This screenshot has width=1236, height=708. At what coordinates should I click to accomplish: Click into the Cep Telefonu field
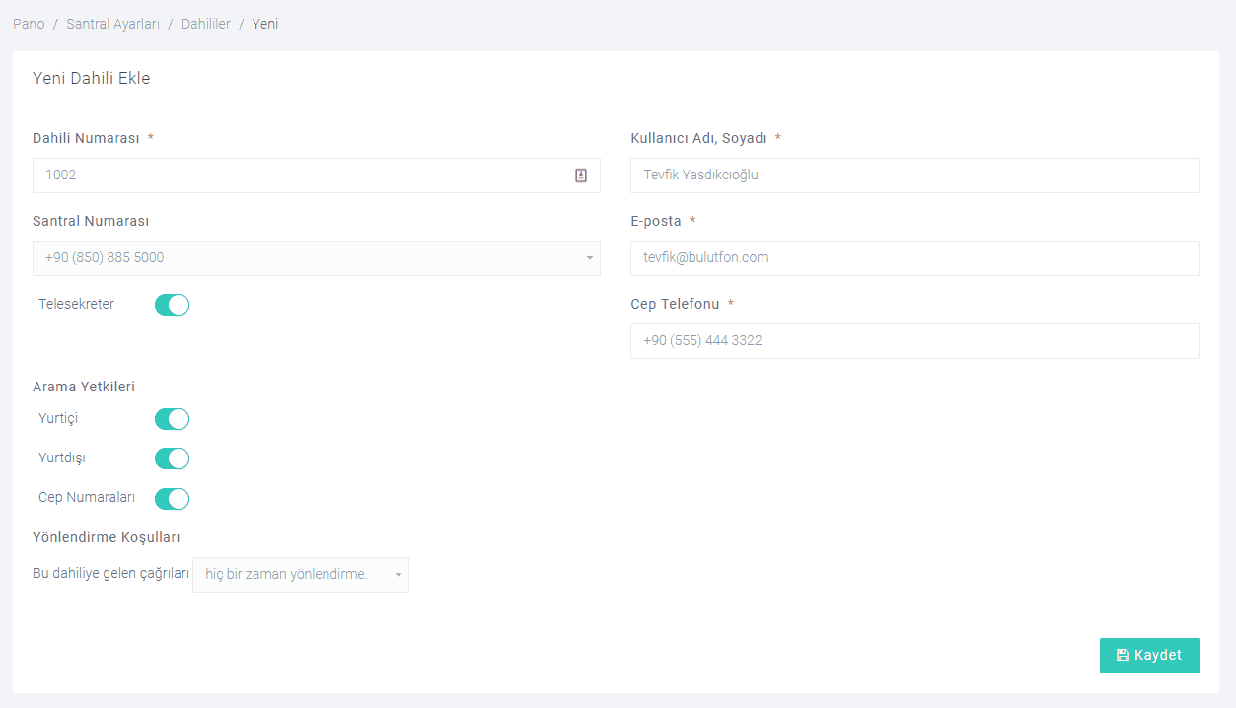[x=913, y=341]
